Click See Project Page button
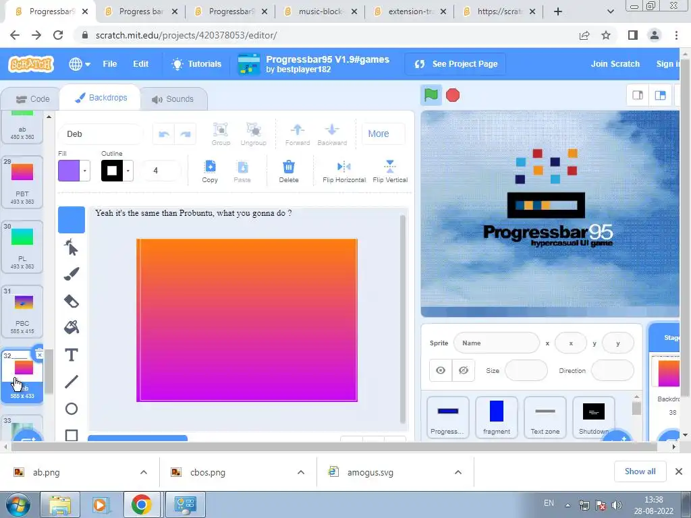This screenshot has height=518, width=691. pyautogui.click(x=455, y=64)
